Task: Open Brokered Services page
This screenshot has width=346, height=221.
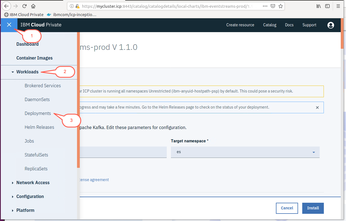Action: 43,86
